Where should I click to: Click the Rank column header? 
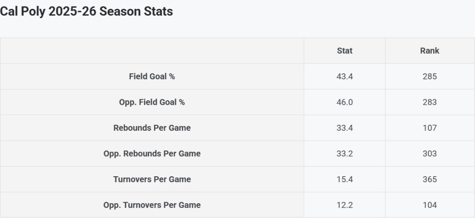(430, 51)
